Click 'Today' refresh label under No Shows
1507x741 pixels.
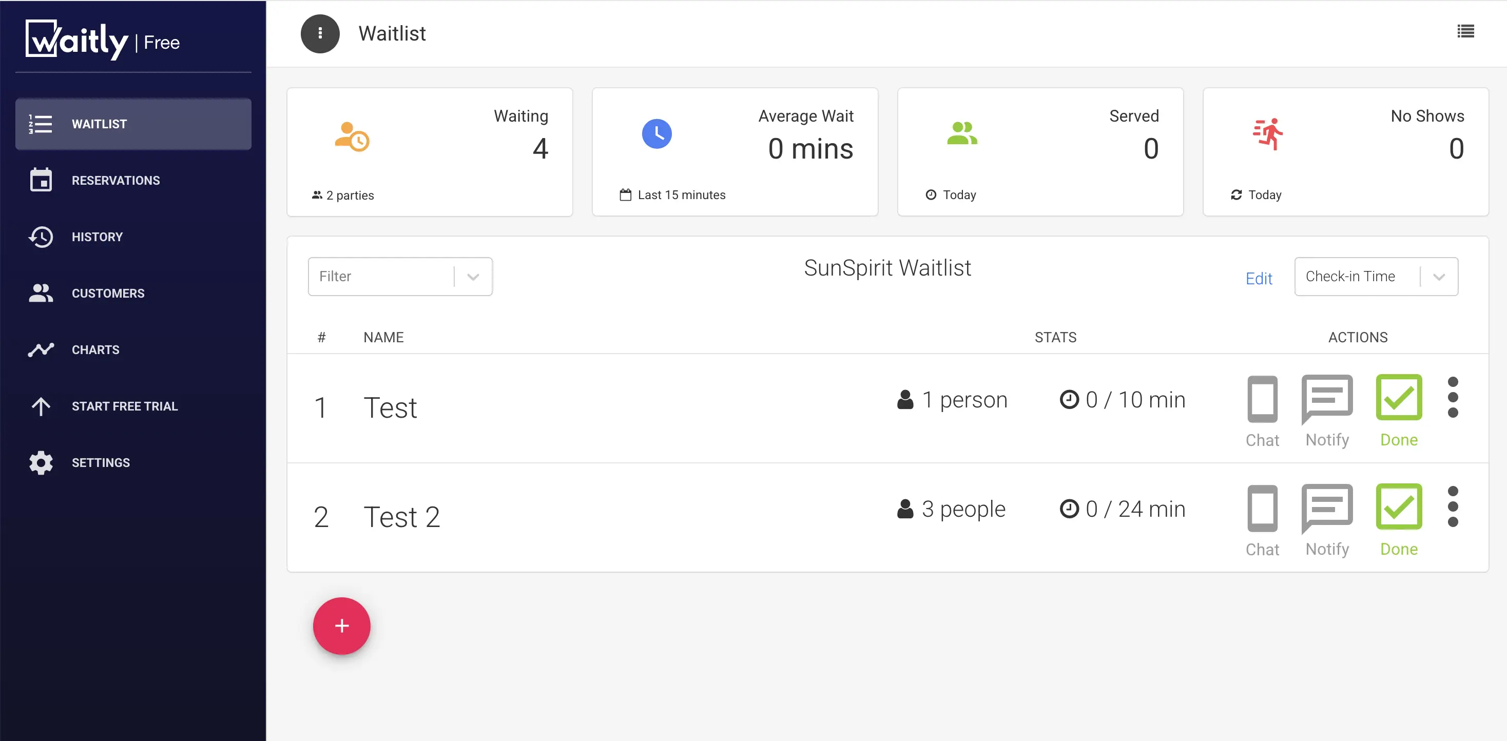tap(1256, 195)
